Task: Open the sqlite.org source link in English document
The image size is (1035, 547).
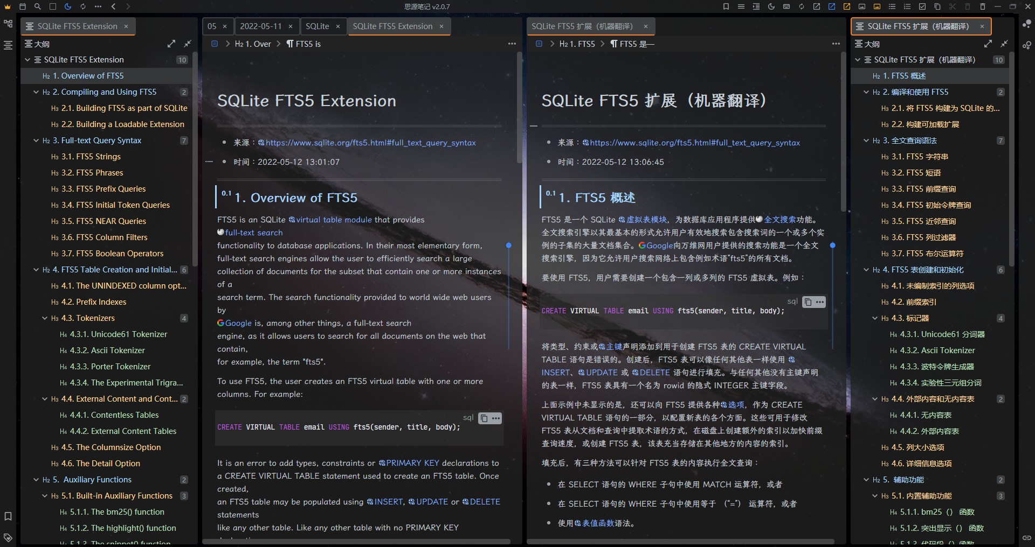Action: 370,143
